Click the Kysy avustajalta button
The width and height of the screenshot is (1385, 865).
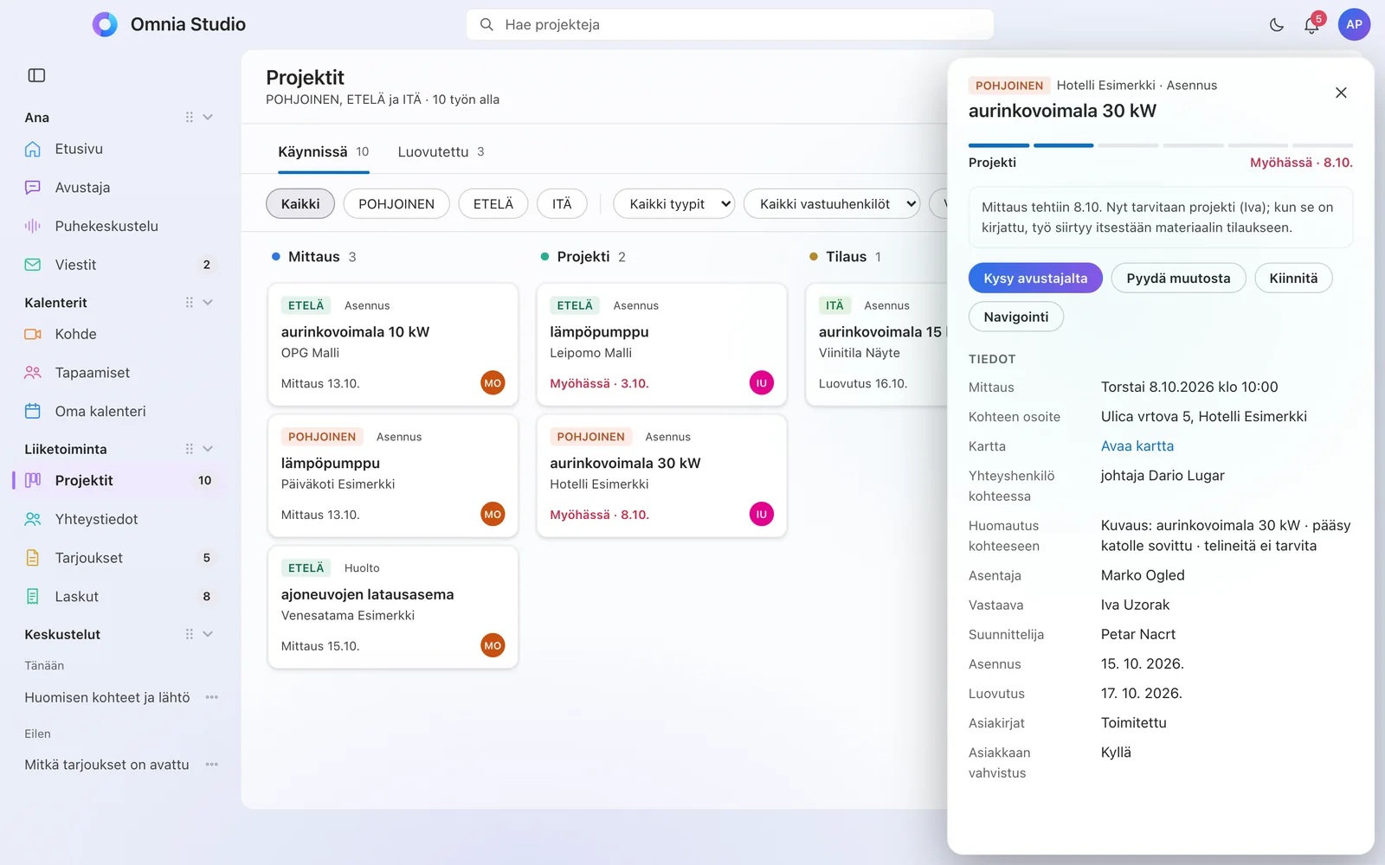[1035, 278]
